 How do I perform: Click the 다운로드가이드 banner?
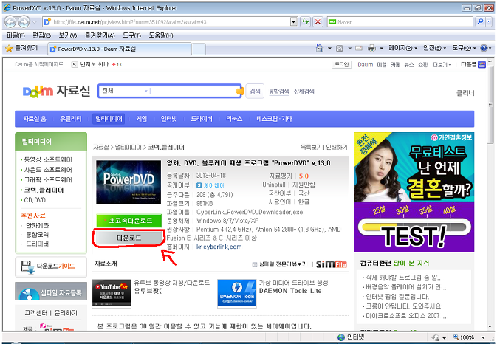51,266
